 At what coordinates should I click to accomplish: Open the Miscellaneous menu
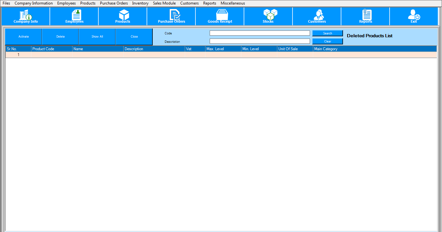(233, 3)
